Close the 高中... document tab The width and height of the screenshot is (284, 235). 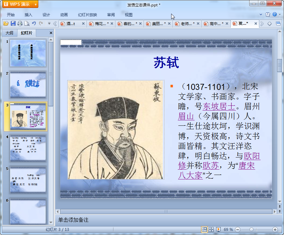point(227,23)
